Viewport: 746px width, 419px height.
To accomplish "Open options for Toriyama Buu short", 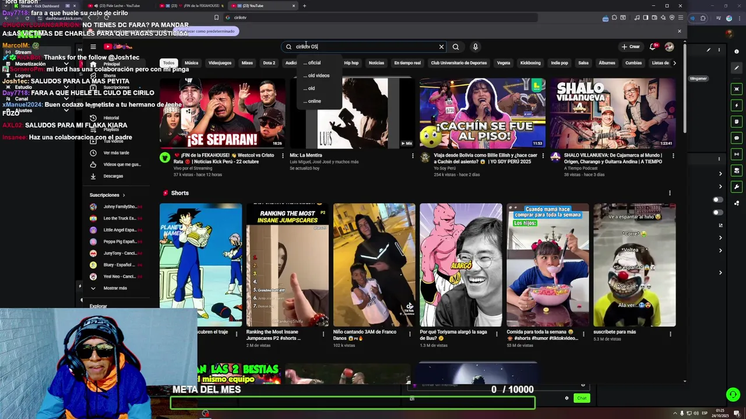I will coord(497,334).
